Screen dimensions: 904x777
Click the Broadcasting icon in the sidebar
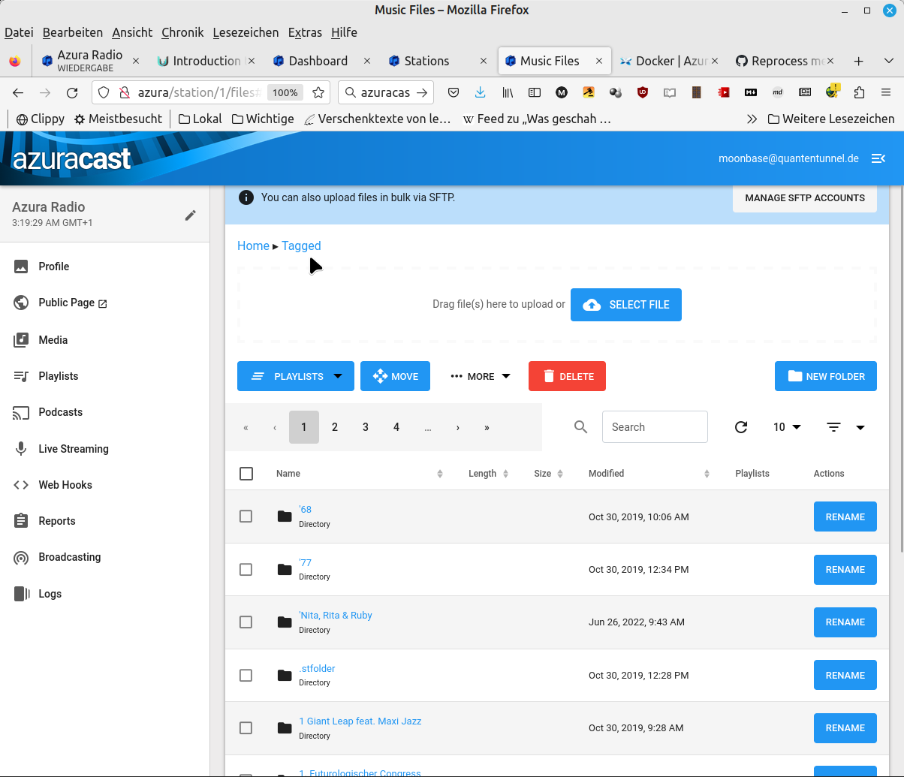click(20, 557)
